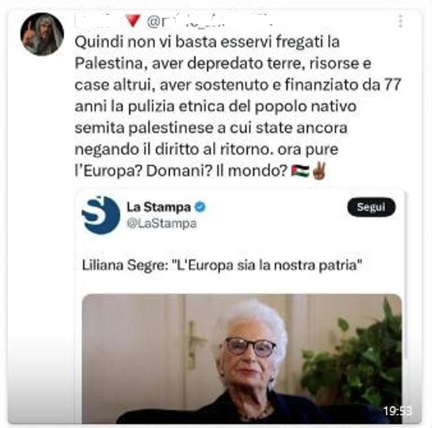The image size is (432, 428).
Task: Click the tweet line starting "Quindi non vi basta"
Action: [x=207, y=42]
